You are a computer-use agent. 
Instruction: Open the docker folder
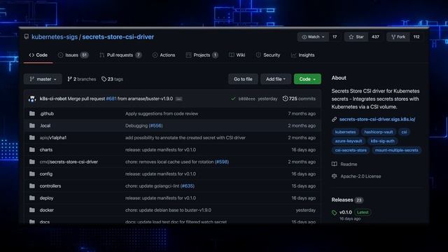47,210
